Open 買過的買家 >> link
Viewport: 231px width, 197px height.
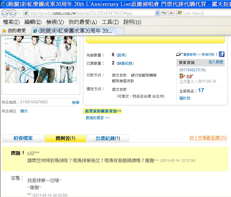98,118
